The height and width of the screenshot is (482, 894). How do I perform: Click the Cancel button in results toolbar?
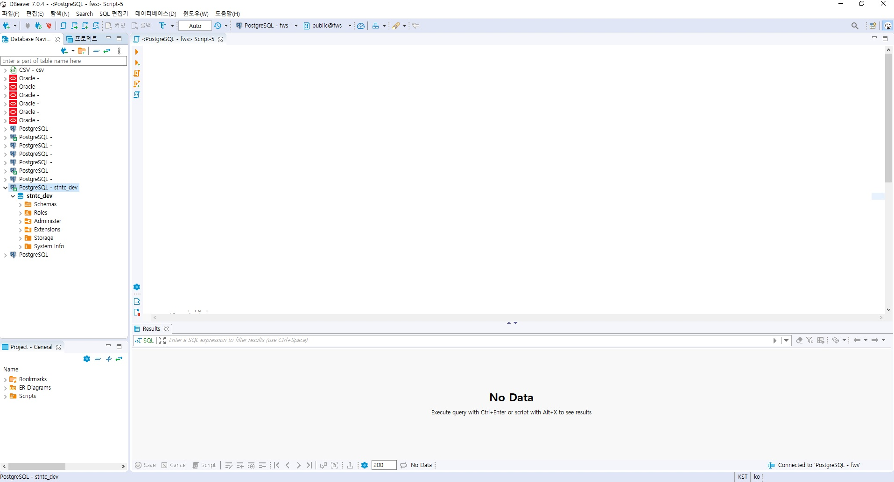[174, 465]
